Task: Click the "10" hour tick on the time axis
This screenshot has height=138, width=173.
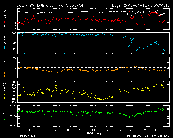Action: [68, 130]
